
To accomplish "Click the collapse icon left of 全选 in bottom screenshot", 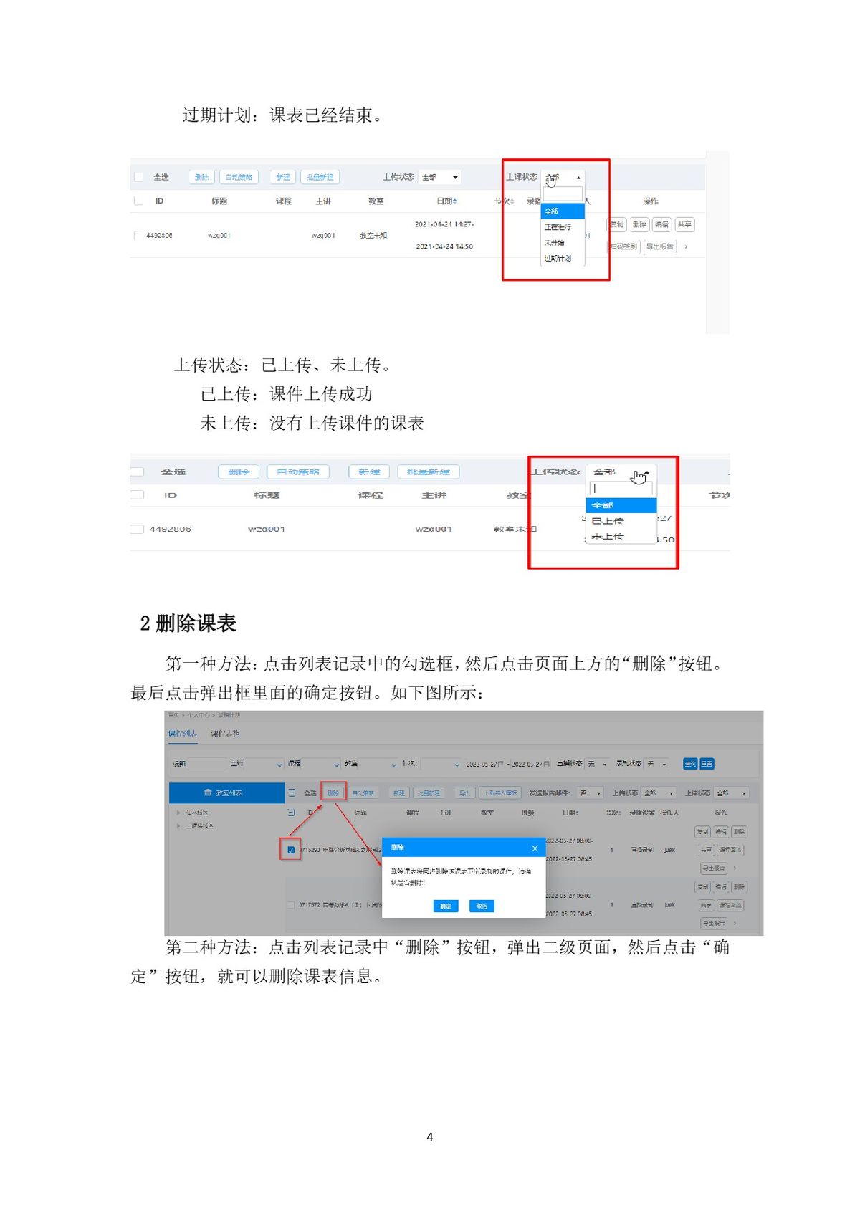I will [x=292, y=793].
